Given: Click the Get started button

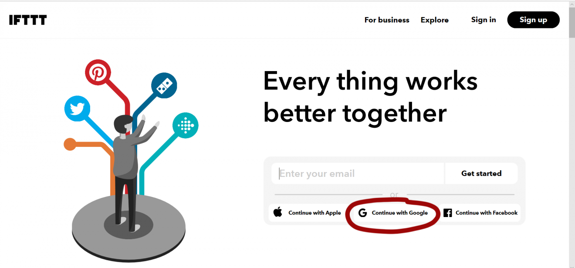Looking at the screenshot, I should click(x=481, y=173).
